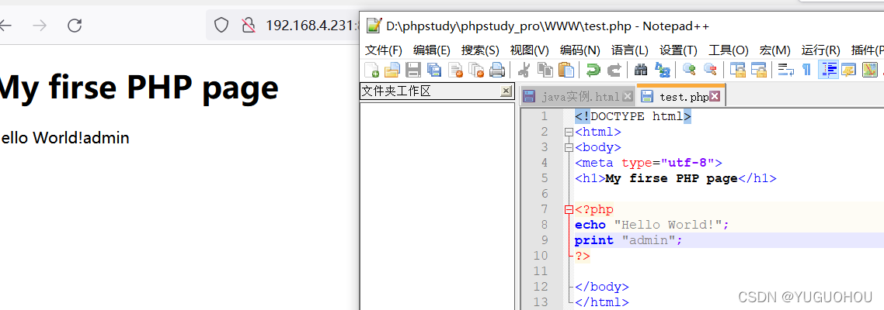Open the 宏(M) menu

(774, 50)
